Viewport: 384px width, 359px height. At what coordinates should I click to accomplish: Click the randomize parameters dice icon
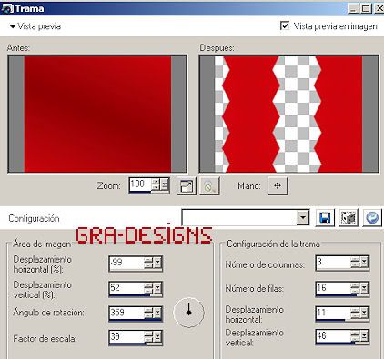point(349,217)
